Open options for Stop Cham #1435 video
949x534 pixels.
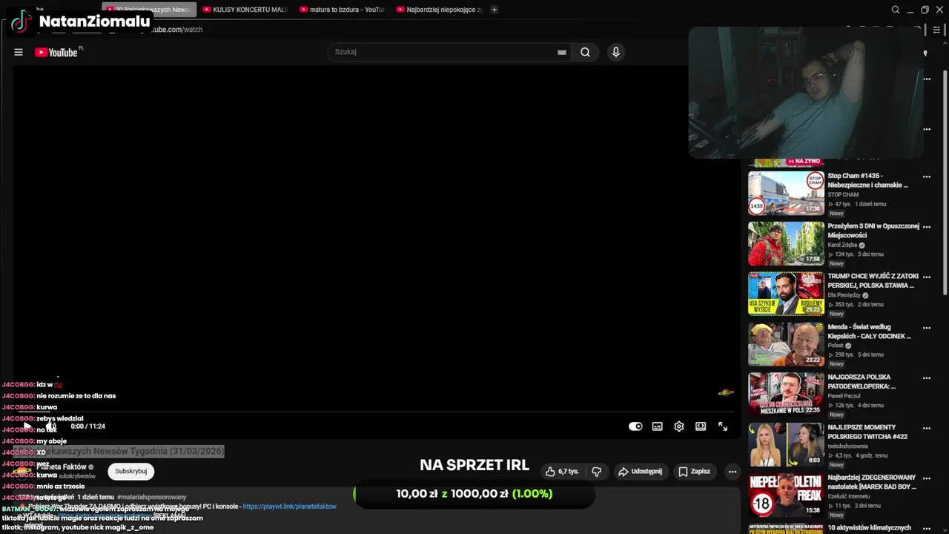coord(926,177)
